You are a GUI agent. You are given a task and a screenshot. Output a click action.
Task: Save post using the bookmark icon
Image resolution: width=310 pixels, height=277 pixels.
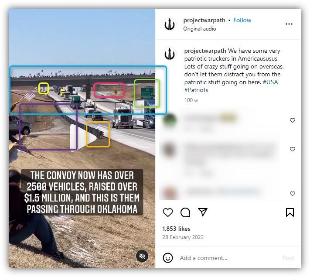pyautogui.click(x=290, y=212)
